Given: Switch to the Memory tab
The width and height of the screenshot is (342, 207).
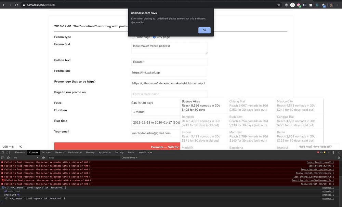Looking at the screenshot, I should coord(90,153).
